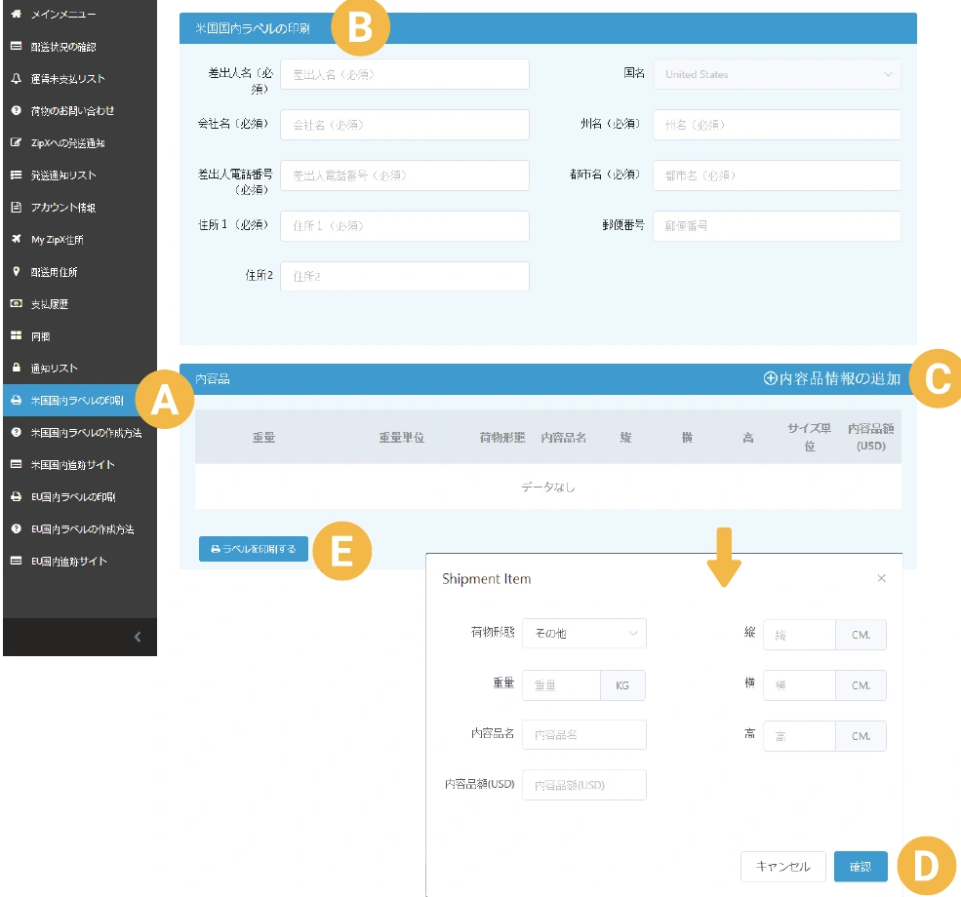This screenshot has width=961, height=897.
Task: Focus the 内容品額(USD) input in dialog
Action: point(584,785)
